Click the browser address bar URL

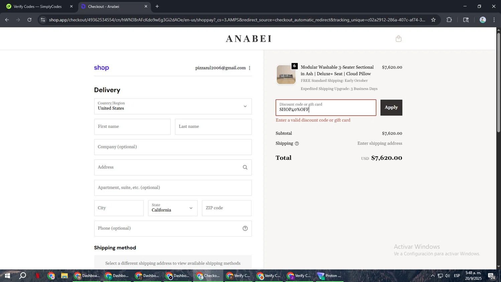[x=237, y=20]
